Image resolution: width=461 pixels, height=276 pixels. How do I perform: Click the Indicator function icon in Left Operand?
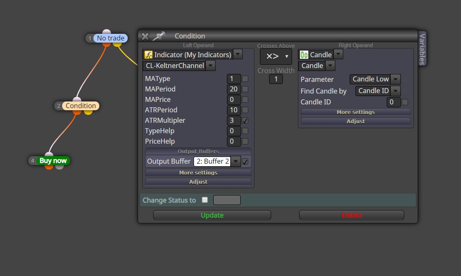point(149,55)
